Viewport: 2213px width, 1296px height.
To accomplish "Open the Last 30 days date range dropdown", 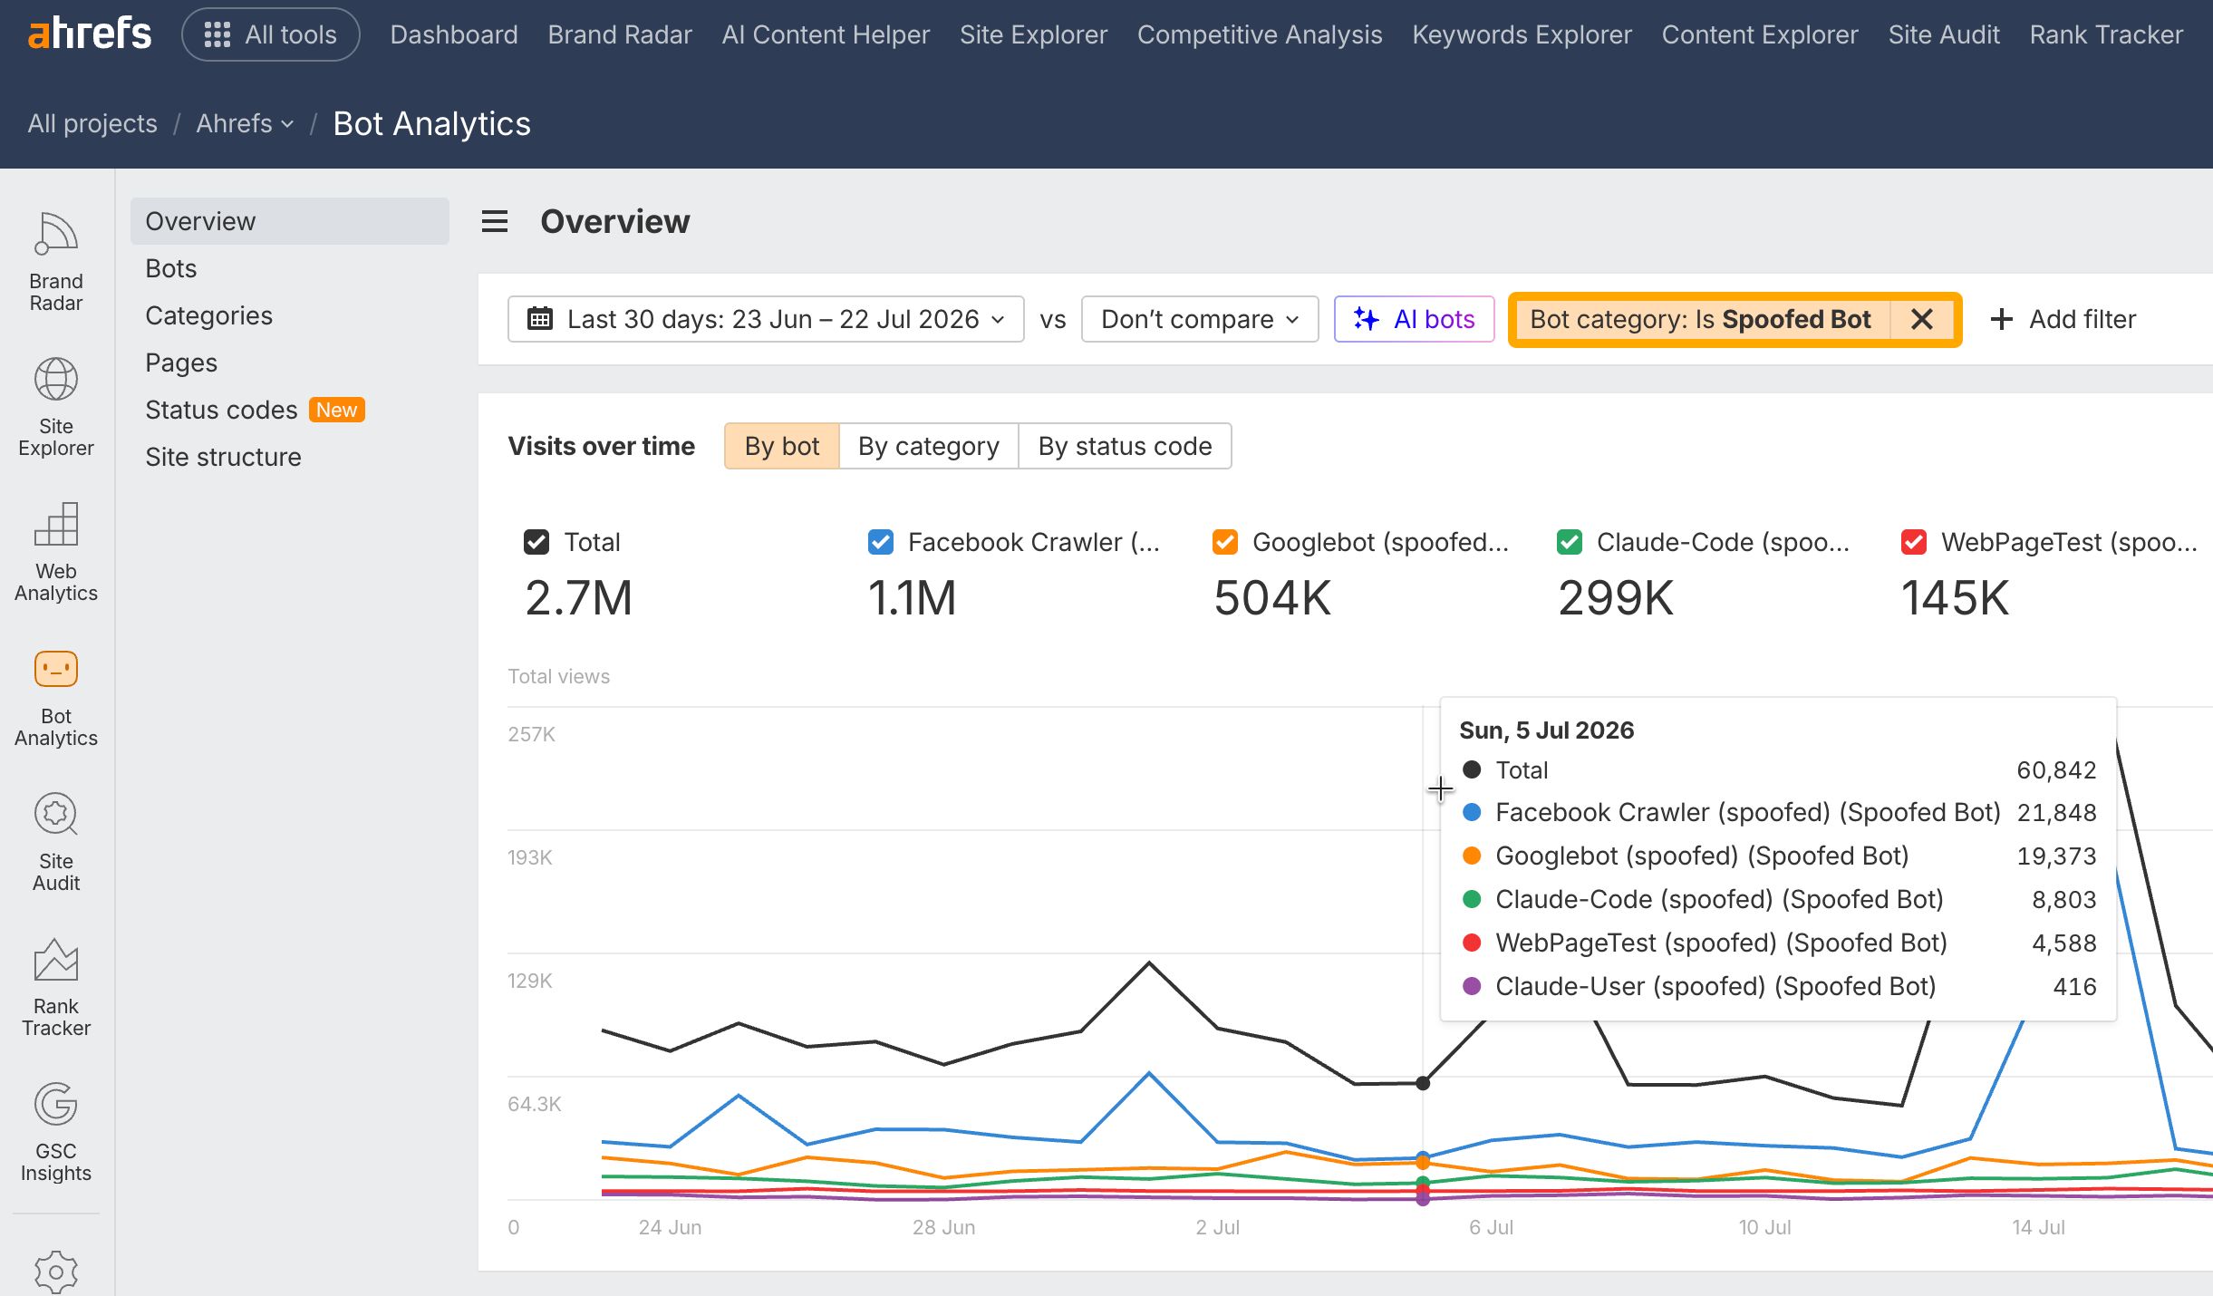I will tap(766, 319).
